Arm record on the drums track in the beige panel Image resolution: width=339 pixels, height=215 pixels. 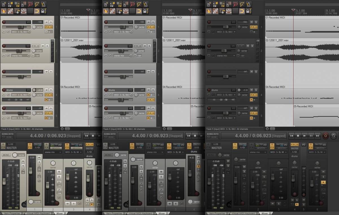(x=4, y=90)
